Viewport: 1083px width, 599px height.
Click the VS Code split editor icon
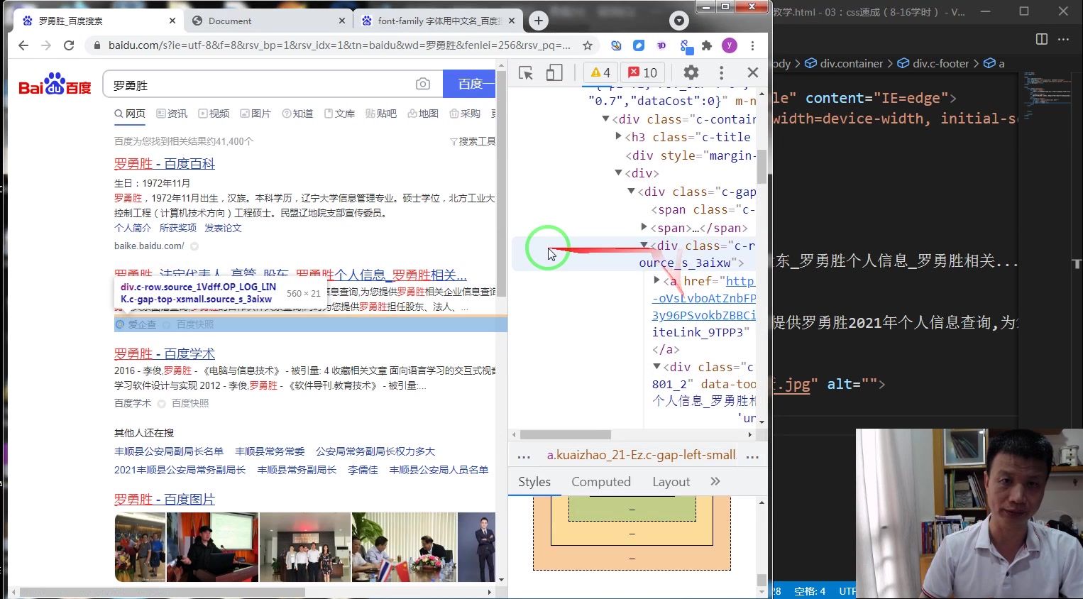pos(1042,39)
